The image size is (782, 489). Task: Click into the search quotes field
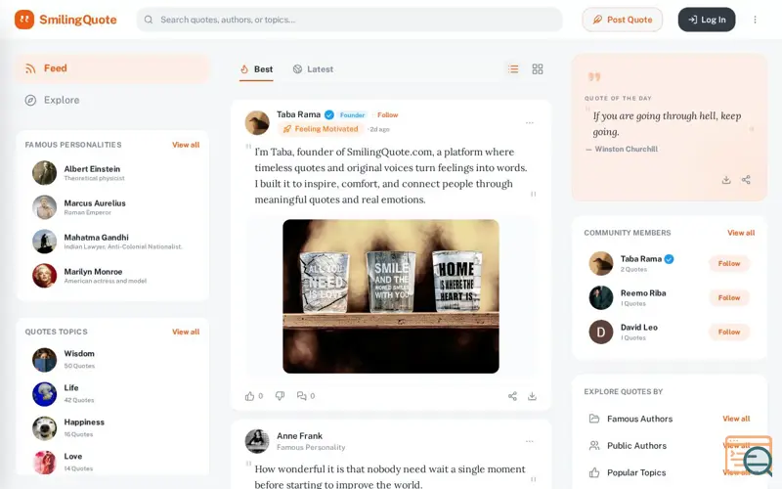click(x=349, y=20)
